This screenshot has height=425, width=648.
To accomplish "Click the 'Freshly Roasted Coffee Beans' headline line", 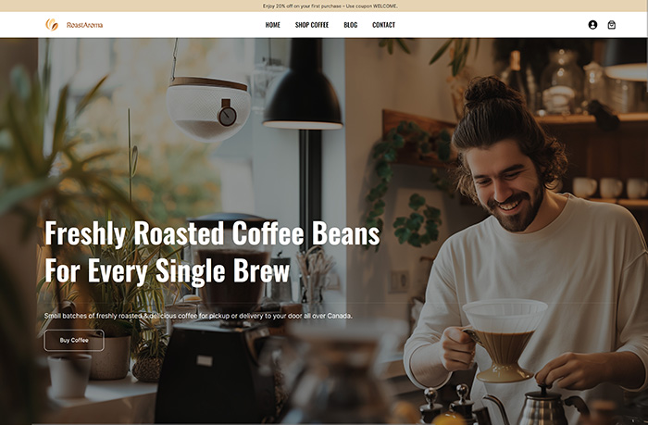I will (212, 233).
